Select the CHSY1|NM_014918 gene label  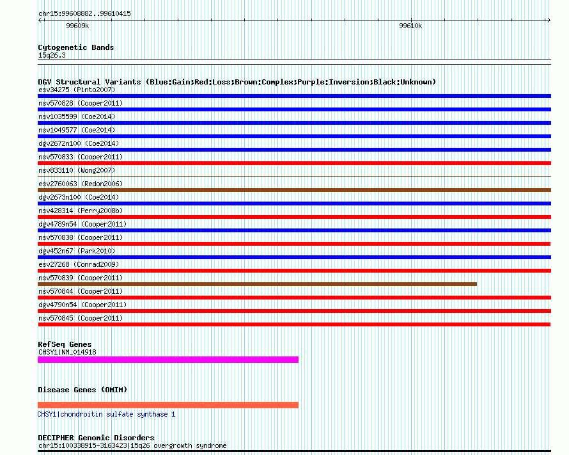coord(67,352)
